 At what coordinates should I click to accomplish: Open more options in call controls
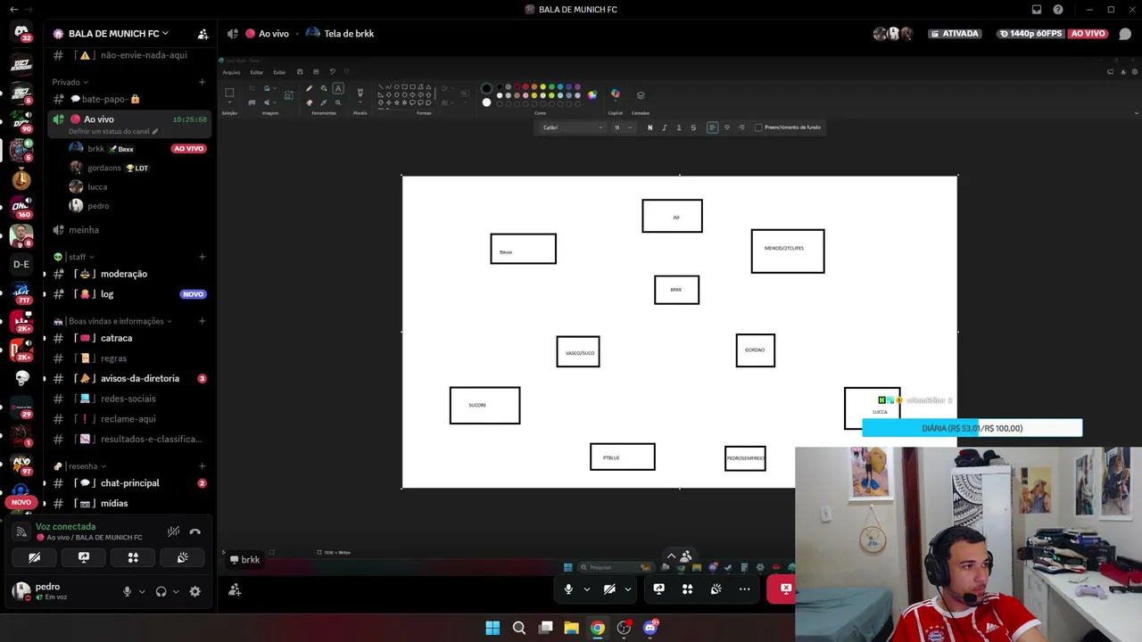(x=744, y=588)
